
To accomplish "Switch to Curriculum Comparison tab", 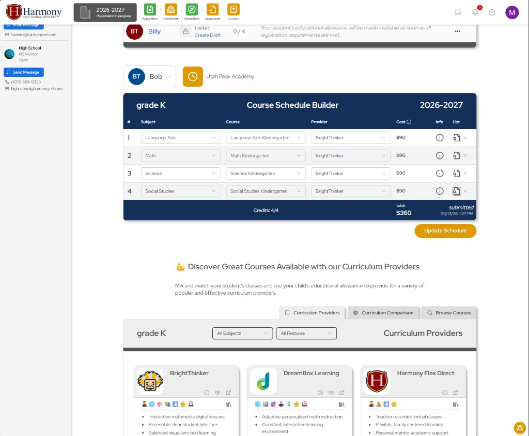I will [383, 313].
